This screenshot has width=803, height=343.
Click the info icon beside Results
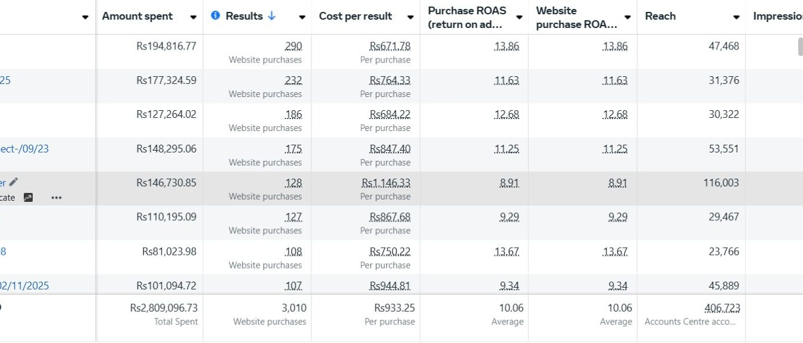tap(215, 15)
